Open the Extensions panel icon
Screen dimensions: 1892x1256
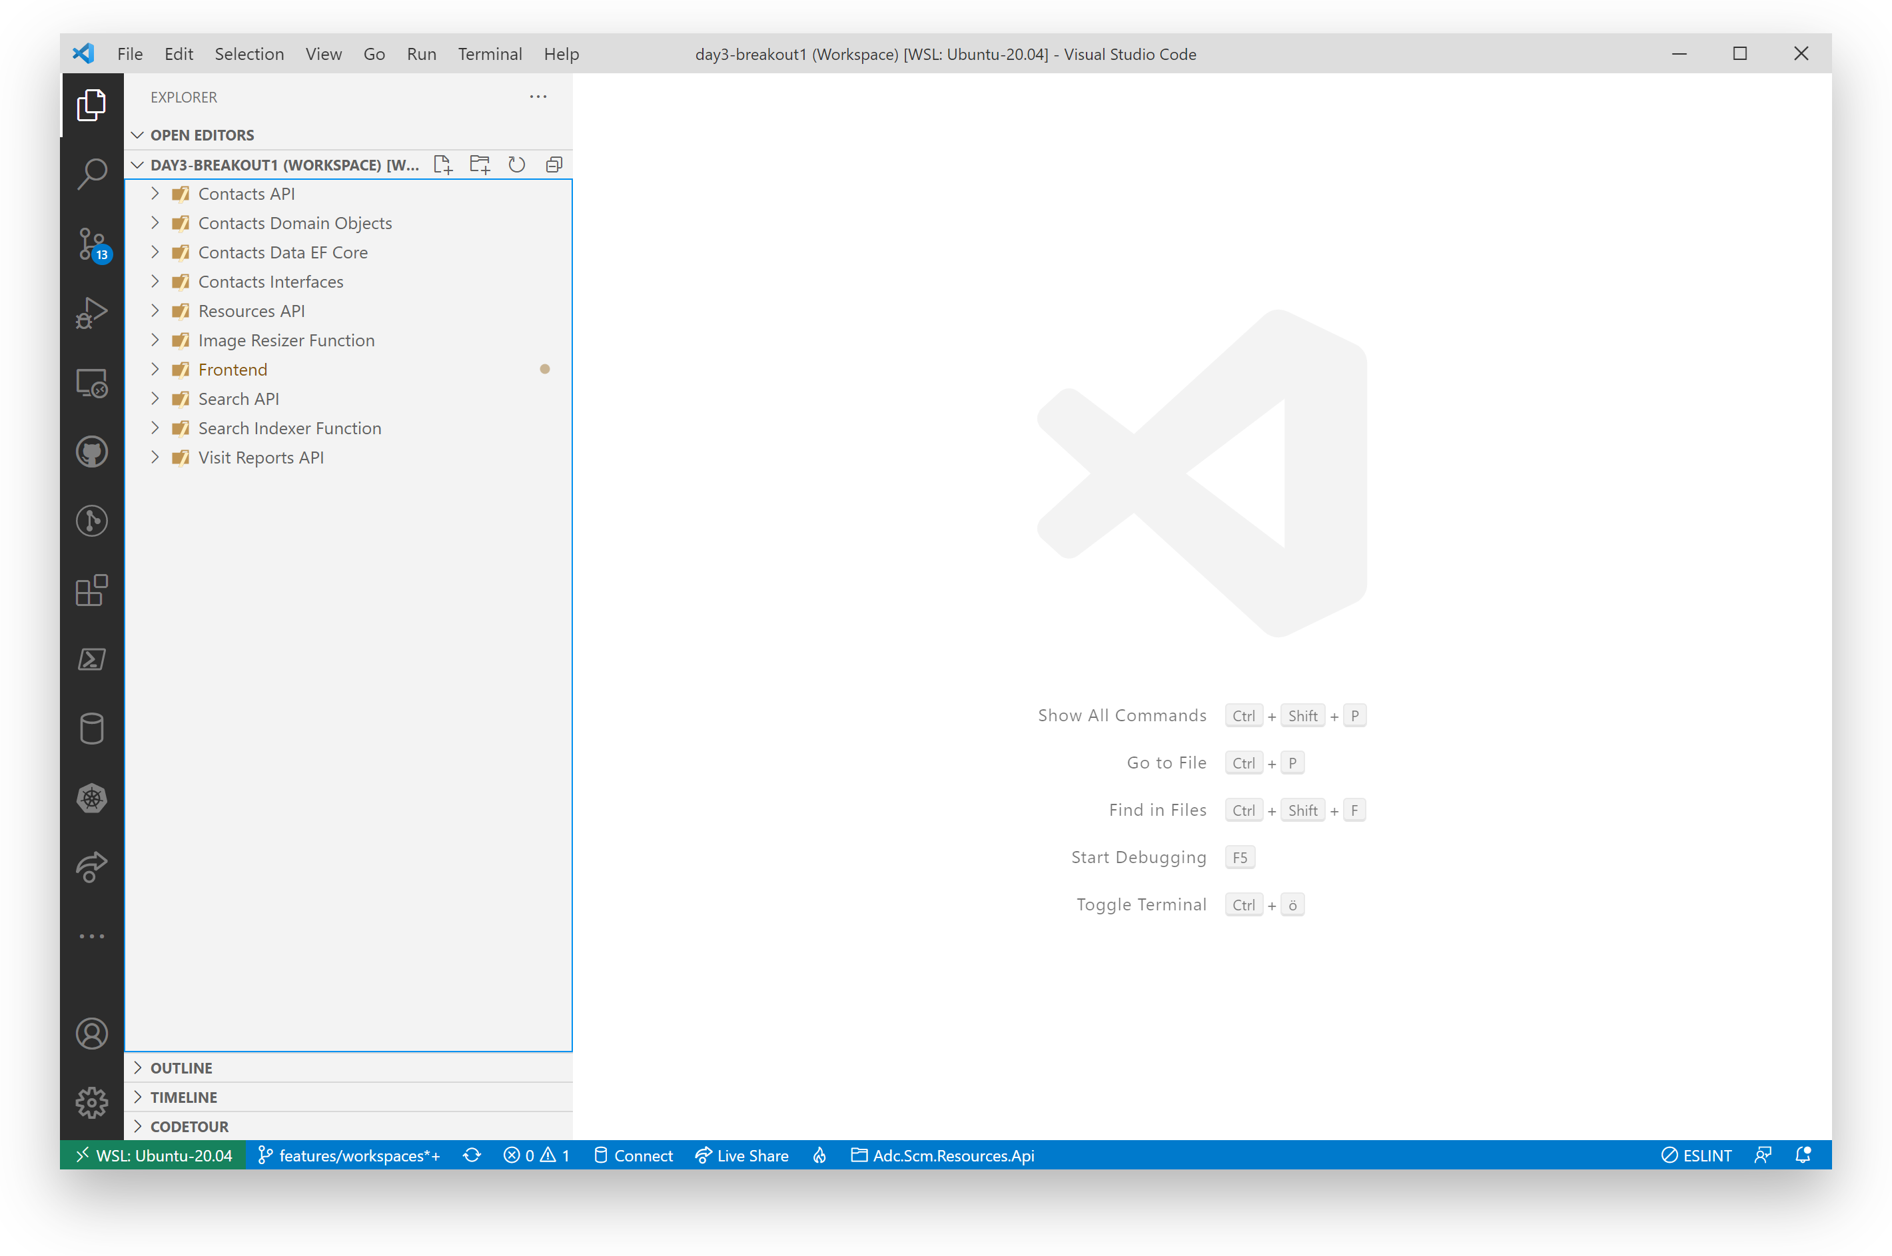[x=90, y=590]
